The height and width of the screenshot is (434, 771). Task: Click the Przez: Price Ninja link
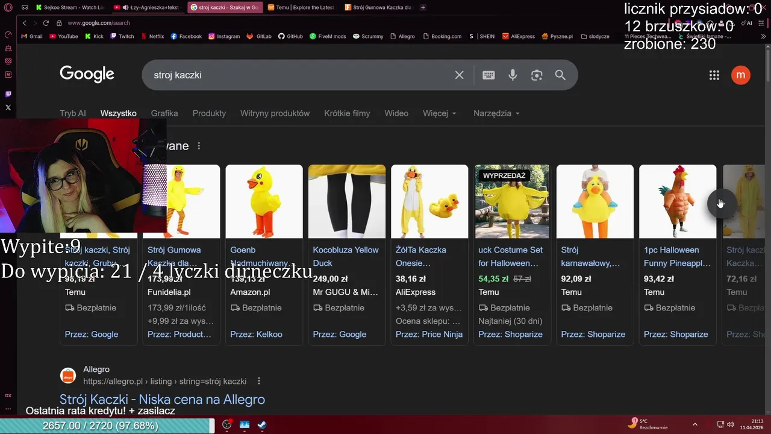tap(429, 334)
